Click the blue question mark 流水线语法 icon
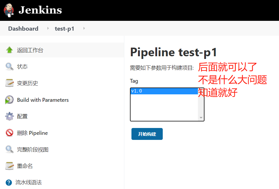The width and height of the screenshot is (279, 189). point(9,182)
